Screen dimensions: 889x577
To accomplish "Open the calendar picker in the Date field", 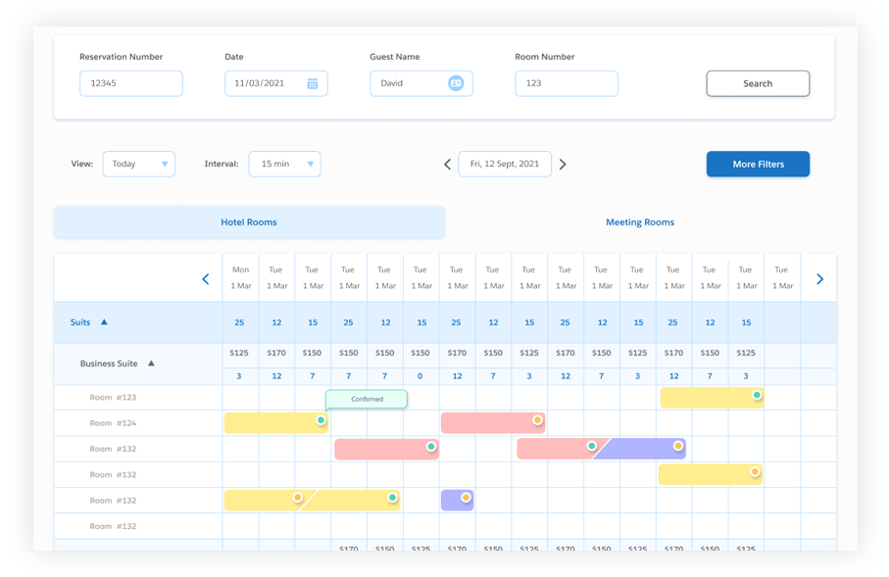I will tap(314, 83).
